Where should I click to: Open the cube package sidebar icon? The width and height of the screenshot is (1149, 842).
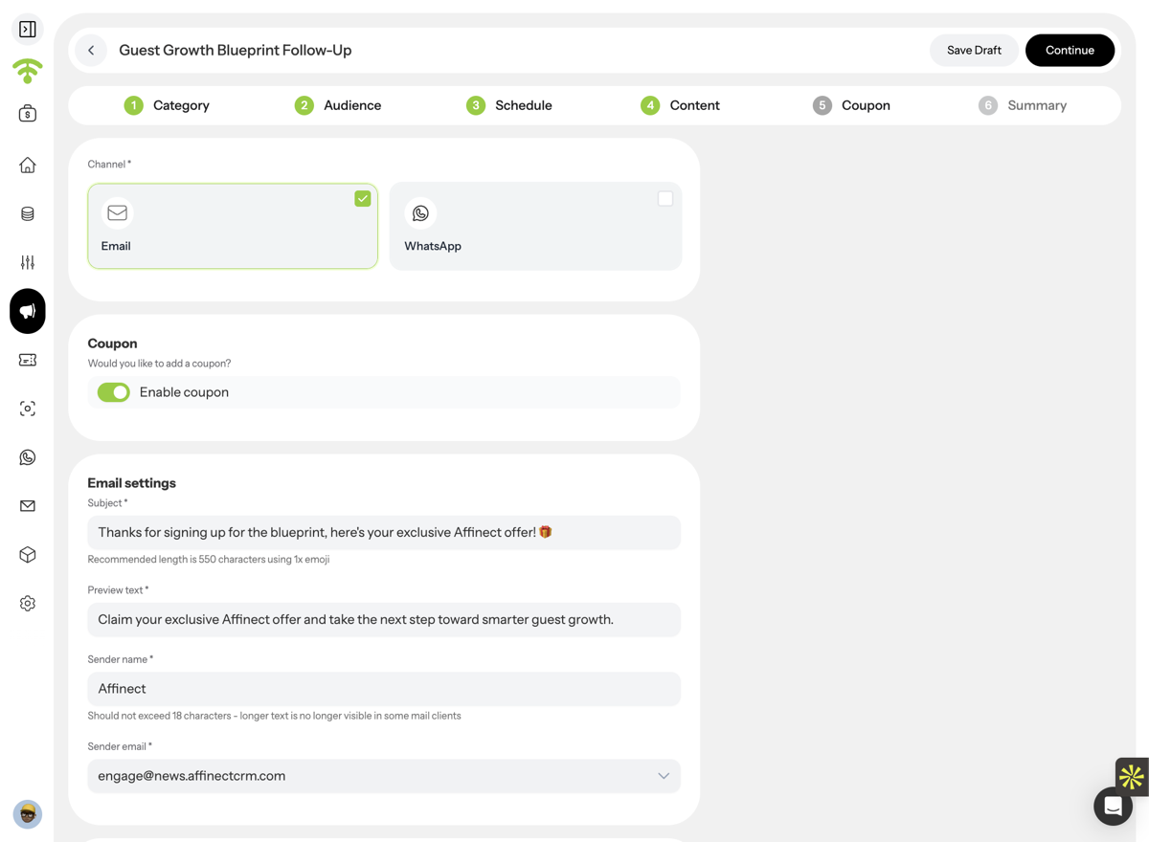28,555
